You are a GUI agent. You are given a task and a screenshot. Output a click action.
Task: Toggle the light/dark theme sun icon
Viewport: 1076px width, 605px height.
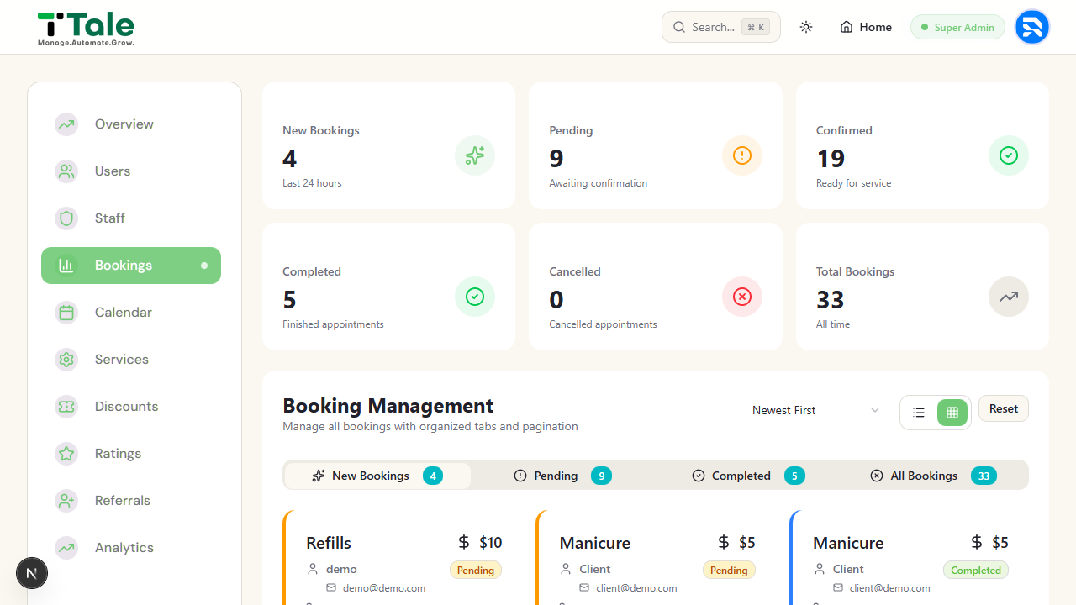pyautogui.click(x=806, y=27)
